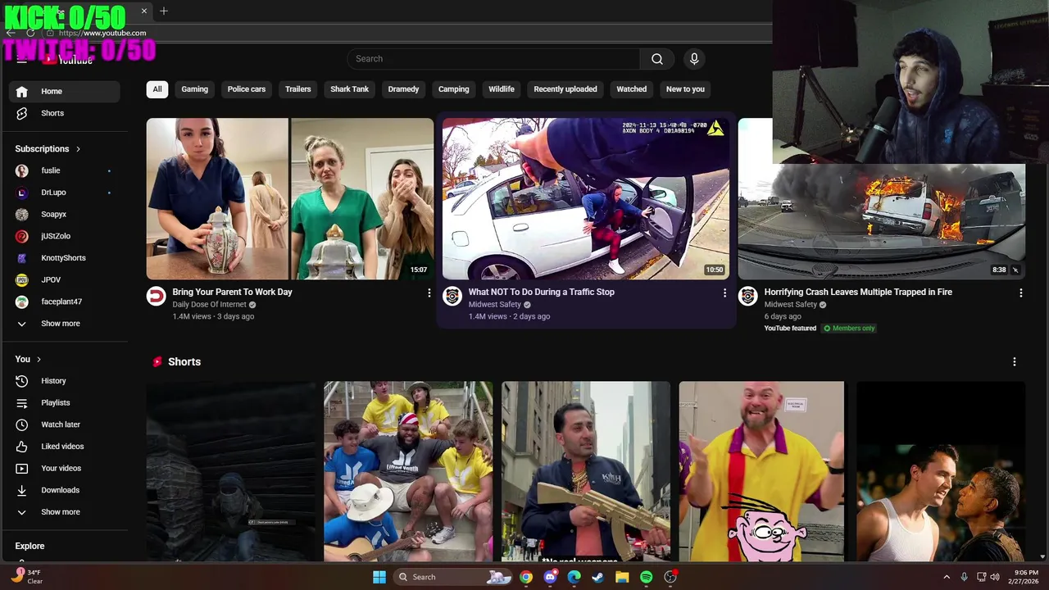Open Watch later list
The width and height of the screenshot is (1049, 590).
point(65,424)
